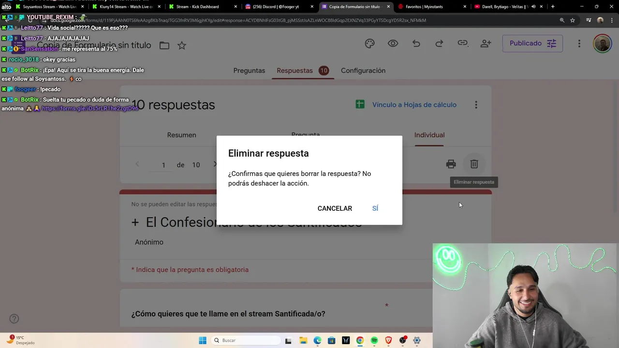The height and width of the screenshot is (348, 619).
Task: Click the browser zoom magnifier icon
Action: click(562, 20)
